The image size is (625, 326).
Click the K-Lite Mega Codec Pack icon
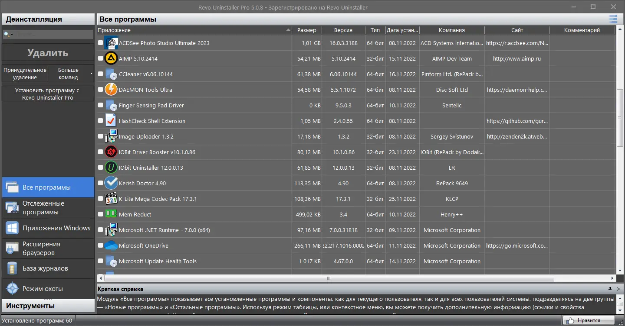[112, 199]
